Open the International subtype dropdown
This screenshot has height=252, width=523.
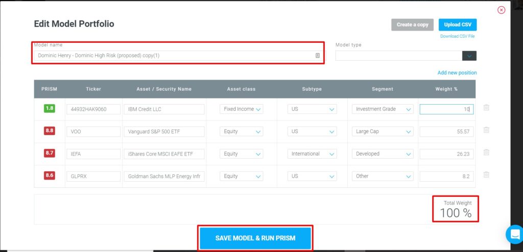click(x=312, y=154)
